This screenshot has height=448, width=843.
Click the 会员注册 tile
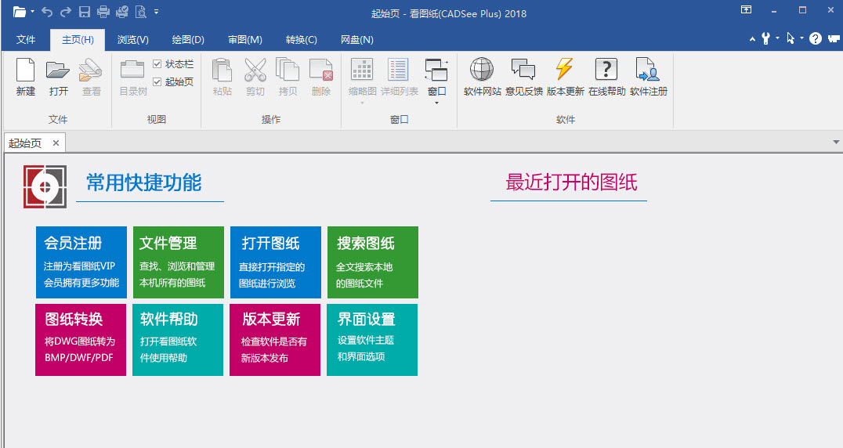tap(81, 262)
